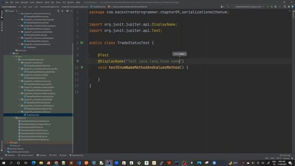Collapse the test java folder node
The image size is (295, 166).
[x=14, y=56]
